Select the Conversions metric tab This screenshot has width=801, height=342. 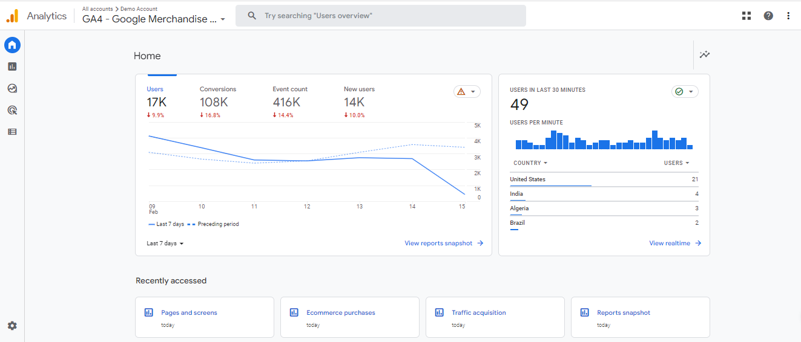point(218,102)
